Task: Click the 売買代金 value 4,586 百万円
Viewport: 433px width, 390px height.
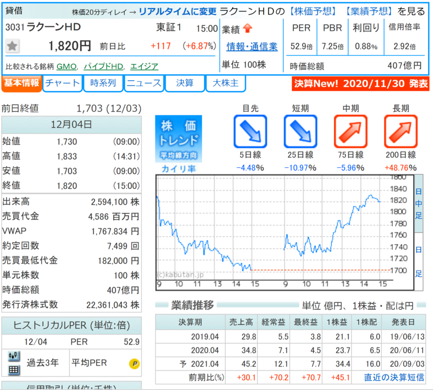Action: click(114, 217)
